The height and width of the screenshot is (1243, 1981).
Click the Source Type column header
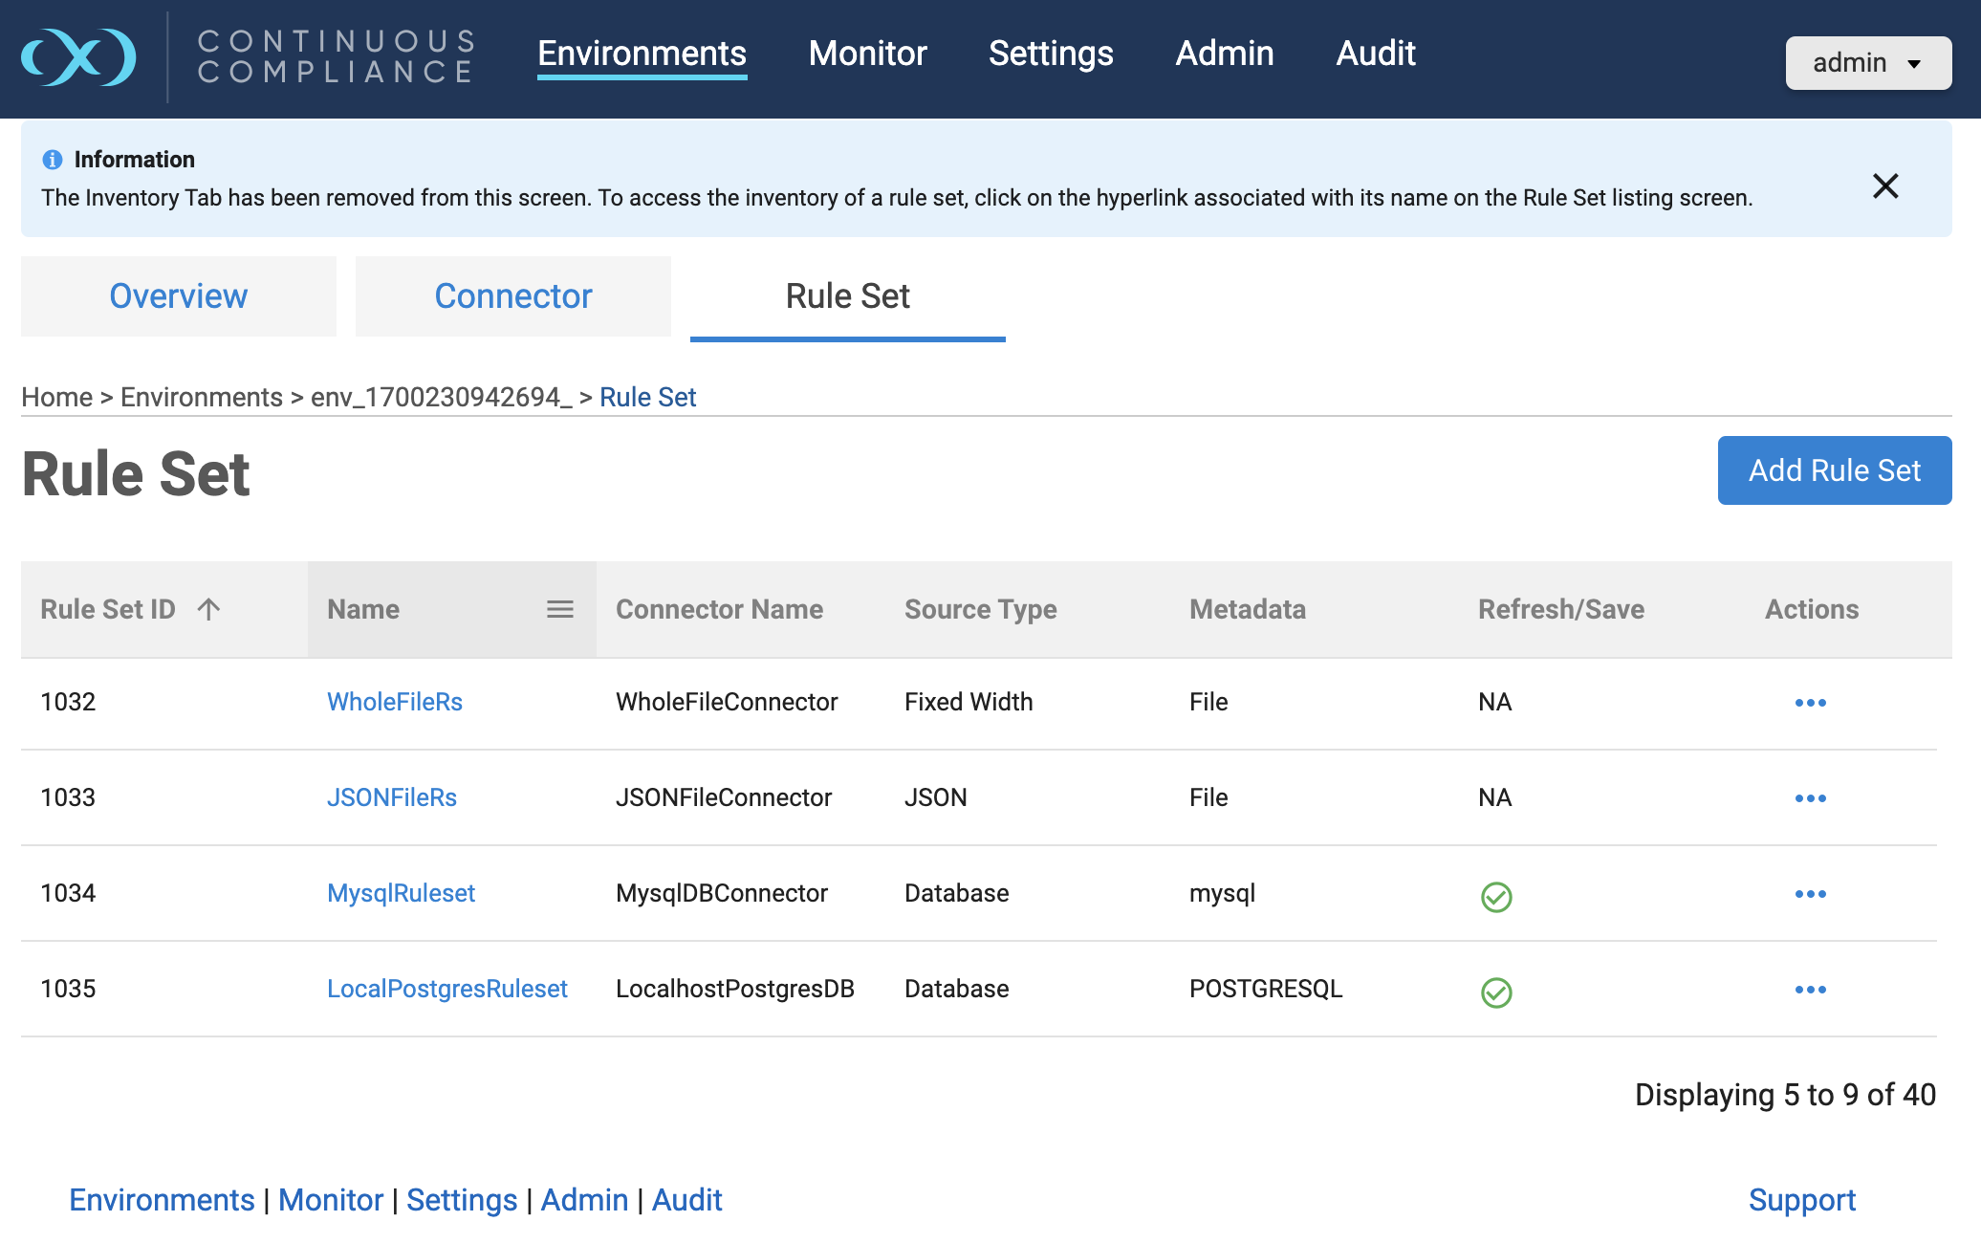(980, 609)
